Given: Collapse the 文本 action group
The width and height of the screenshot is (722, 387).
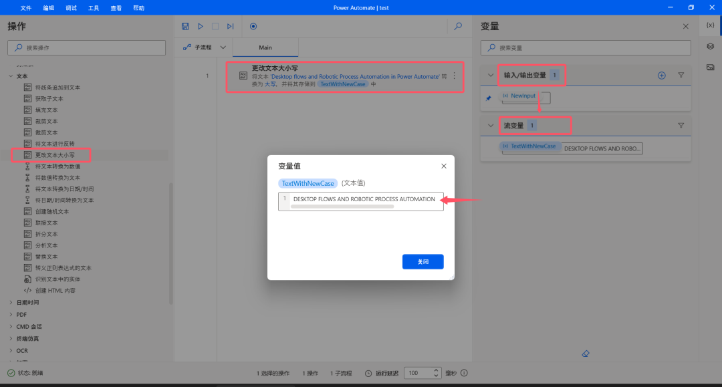Looking at the screenshot, I should point(11,76).
